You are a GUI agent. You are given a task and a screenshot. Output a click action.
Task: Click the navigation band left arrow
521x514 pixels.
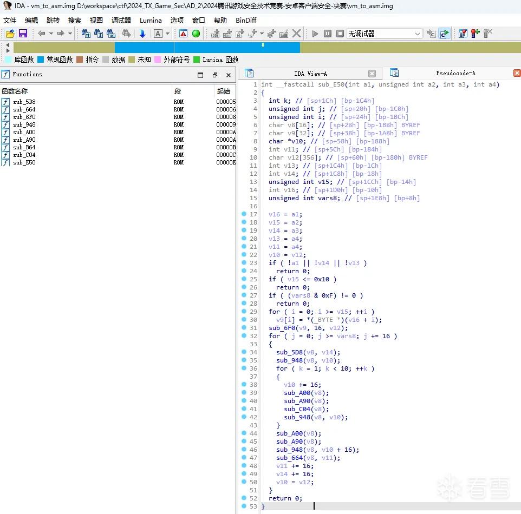(x=8, y=44)
